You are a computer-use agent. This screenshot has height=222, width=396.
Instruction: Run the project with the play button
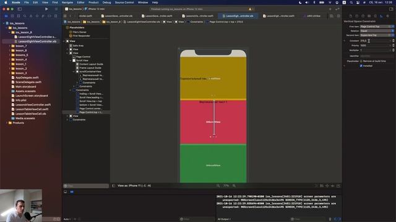46,9
